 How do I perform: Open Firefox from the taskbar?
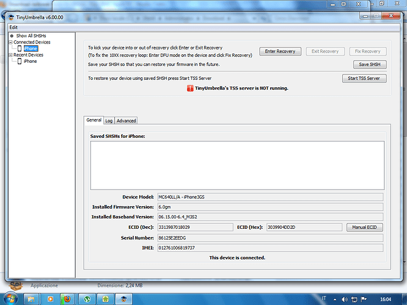tap(67, 298)
